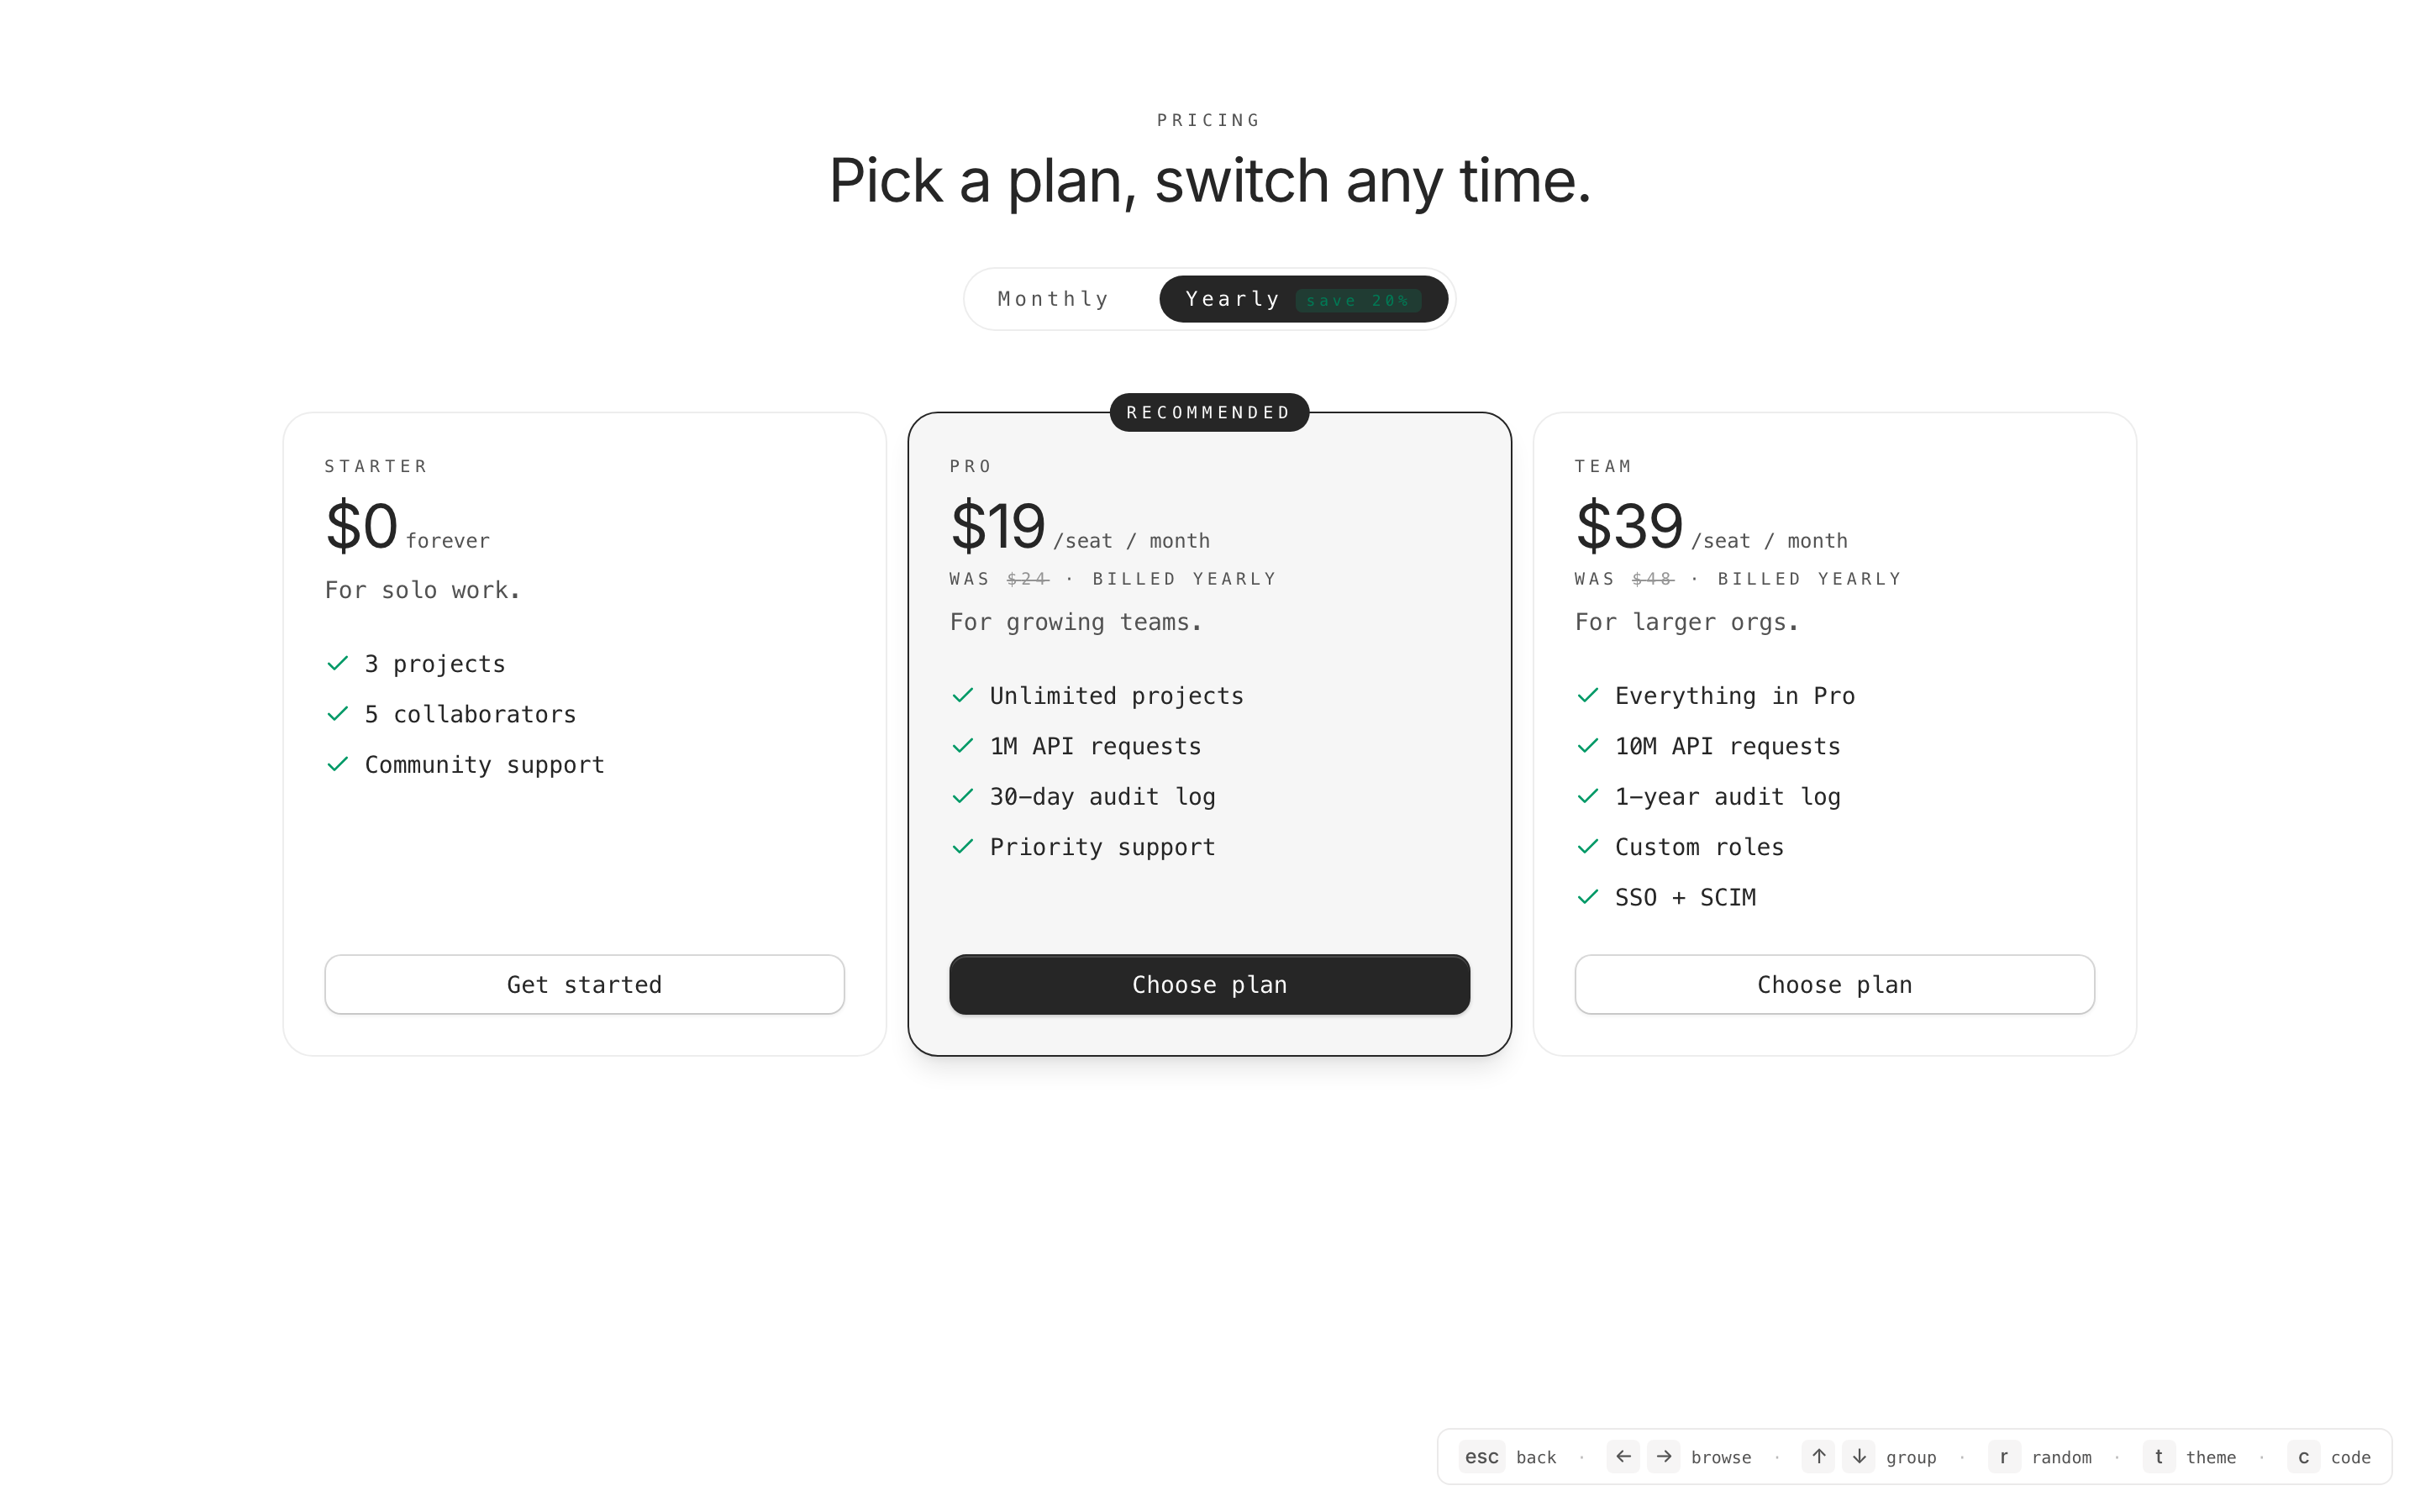Click the left arrow browse key
2420x1512 pixels.
[x=1623, y=1456]
